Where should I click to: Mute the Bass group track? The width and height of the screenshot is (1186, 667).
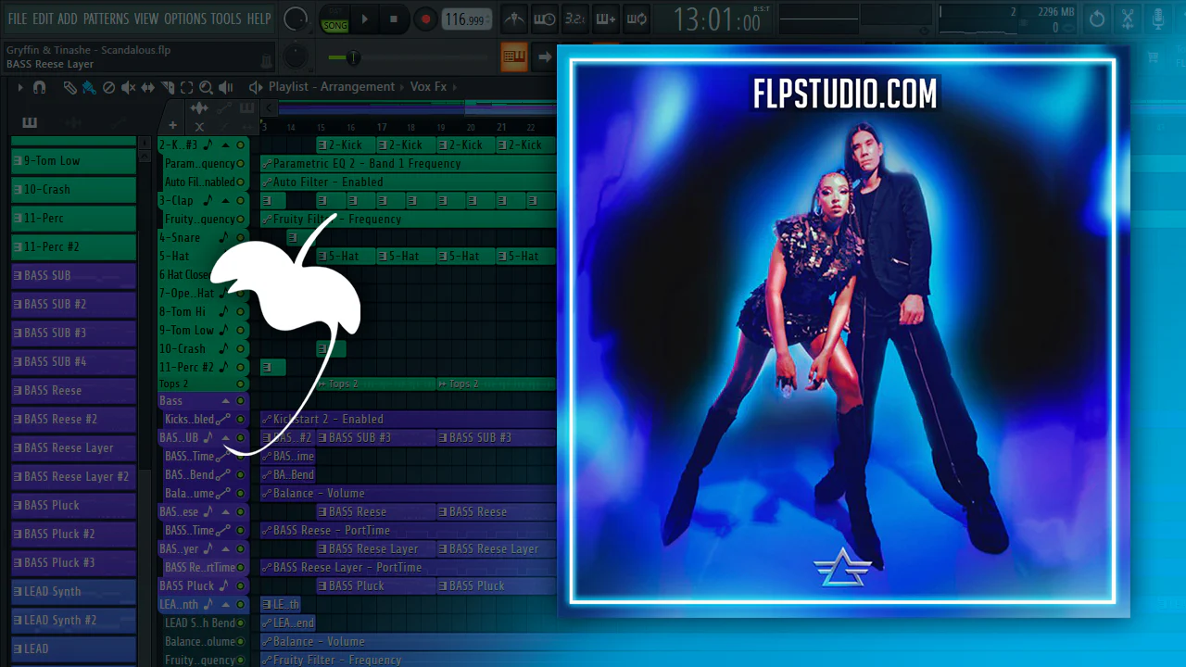pyautogui.click(x=241, y=401)
